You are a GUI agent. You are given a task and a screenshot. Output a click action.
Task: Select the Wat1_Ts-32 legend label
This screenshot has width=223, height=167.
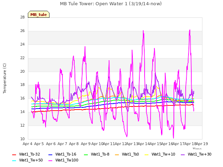(x=30, y=154)
